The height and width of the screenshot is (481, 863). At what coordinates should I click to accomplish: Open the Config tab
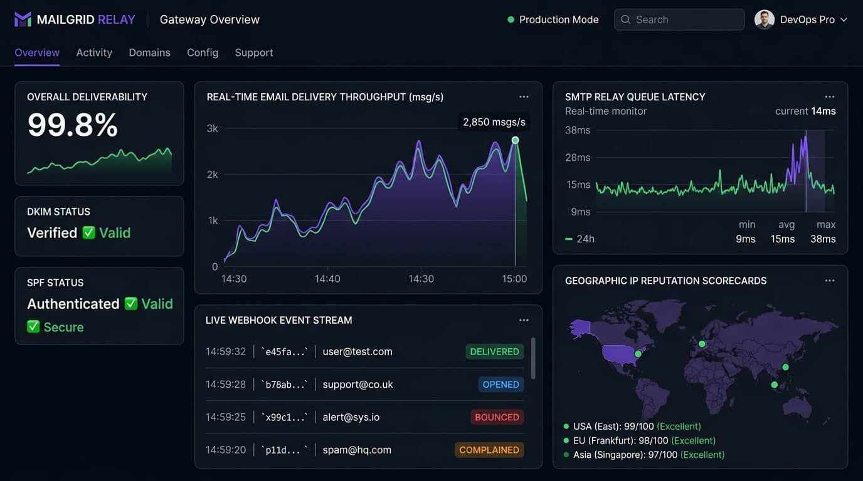(203, 53)
